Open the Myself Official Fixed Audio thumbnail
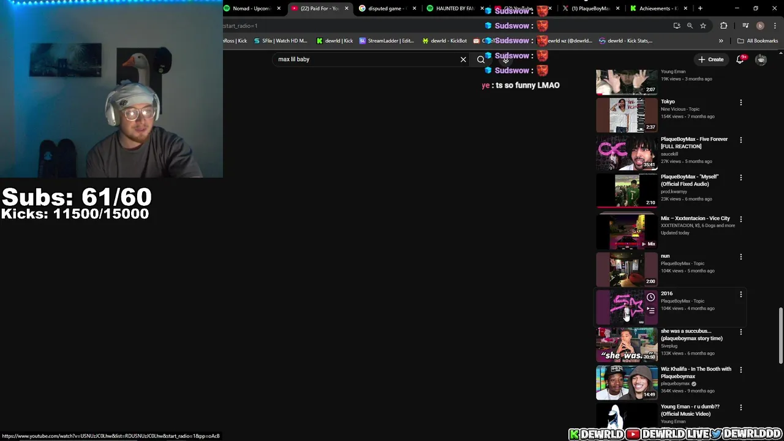 pos(627,190)
